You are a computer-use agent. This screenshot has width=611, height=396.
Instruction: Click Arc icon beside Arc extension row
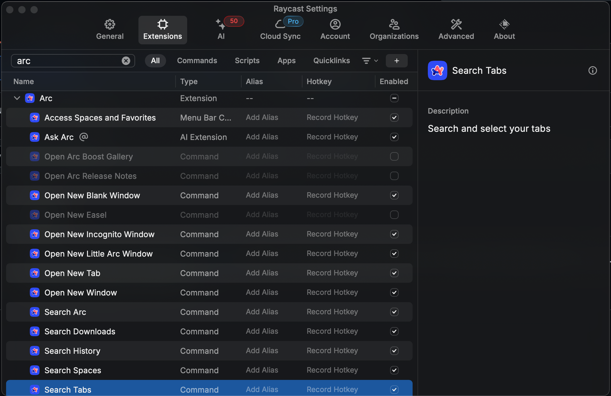[30, 98]
